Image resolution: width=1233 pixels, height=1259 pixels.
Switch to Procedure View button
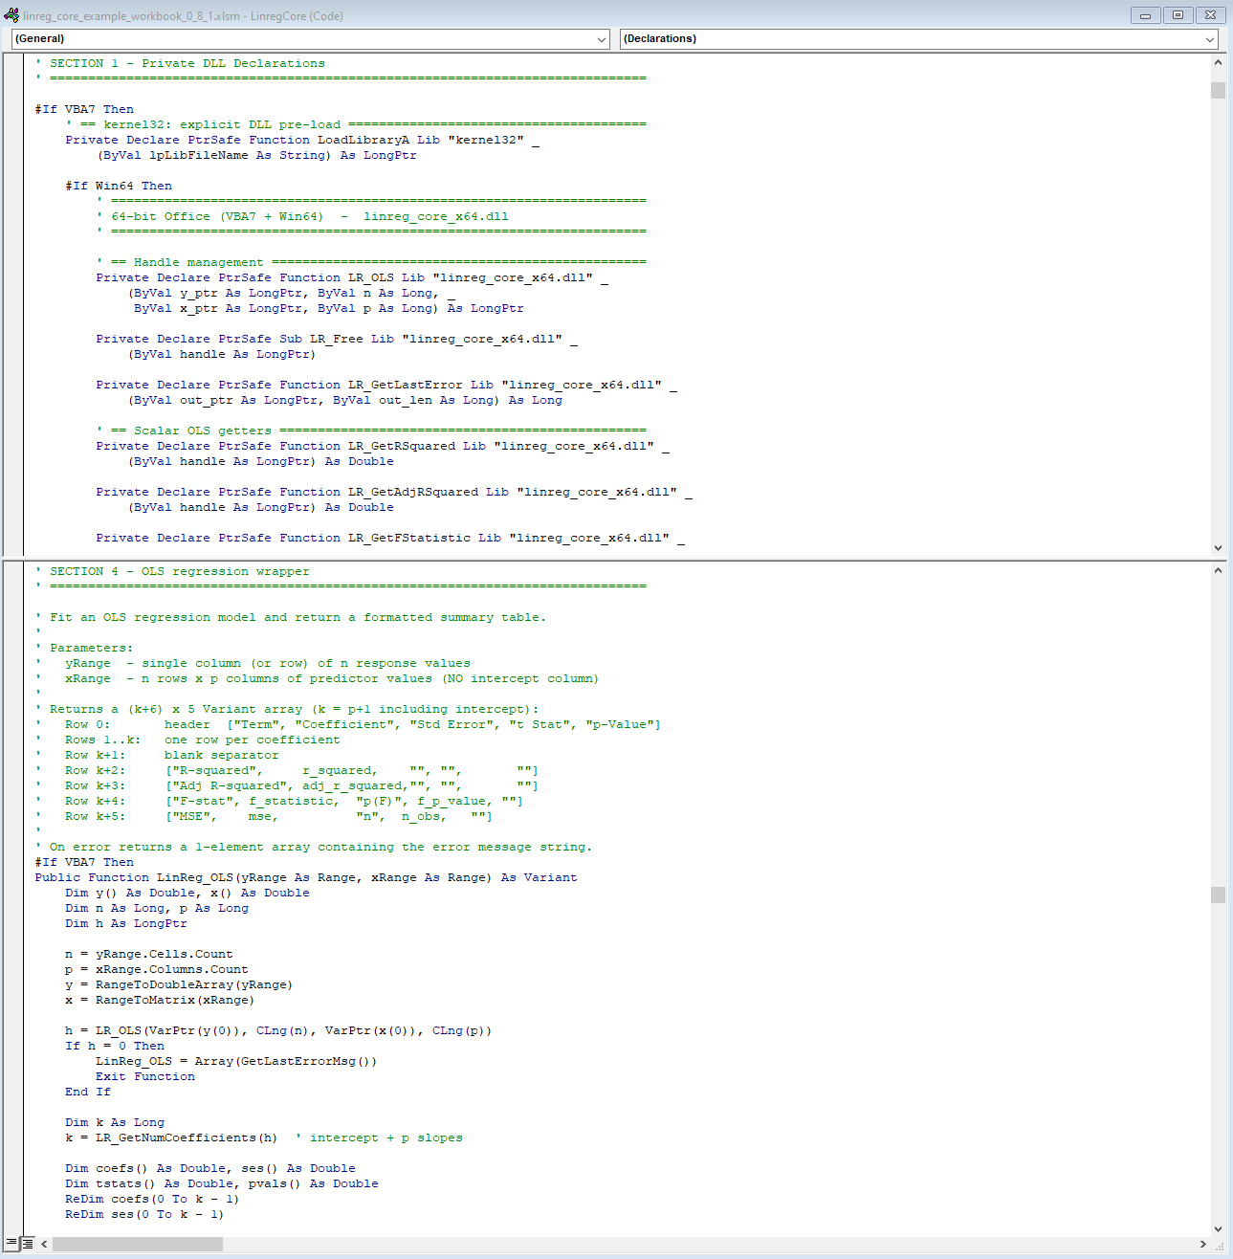point(11,1244)
